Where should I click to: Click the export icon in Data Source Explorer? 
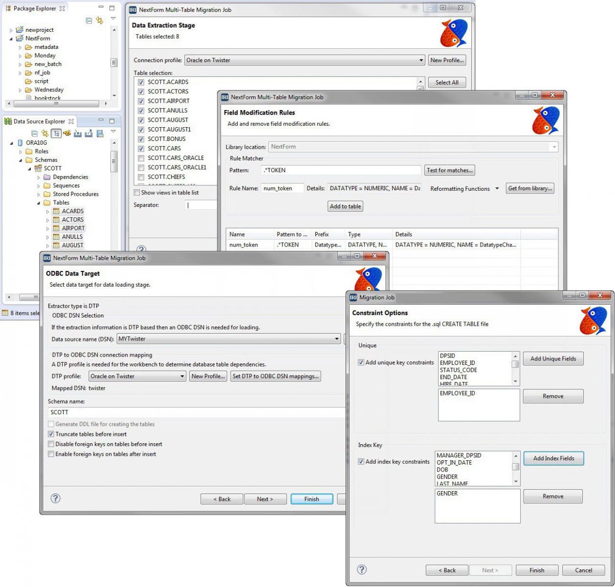[88, 134]
